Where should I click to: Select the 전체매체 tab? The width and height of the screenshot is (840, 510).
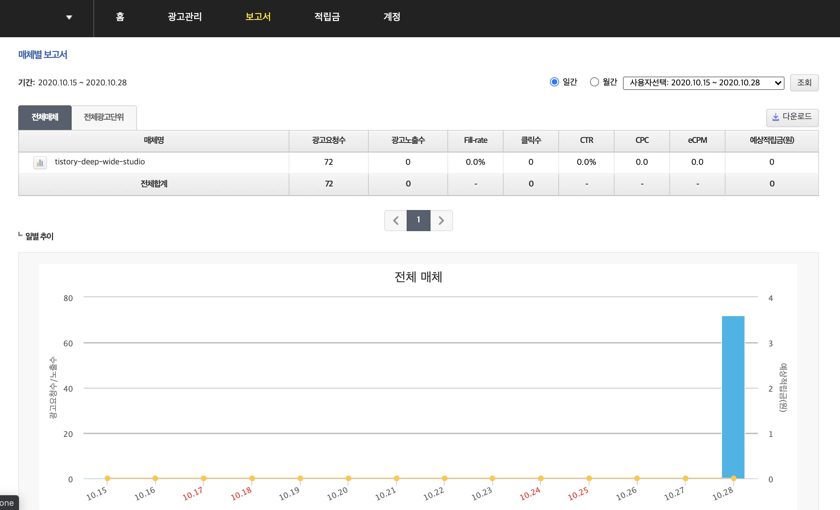click(45, 117)
